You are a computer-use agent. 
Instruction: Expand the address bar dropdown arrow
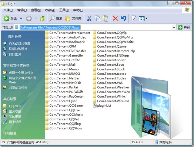click(174, 27)
